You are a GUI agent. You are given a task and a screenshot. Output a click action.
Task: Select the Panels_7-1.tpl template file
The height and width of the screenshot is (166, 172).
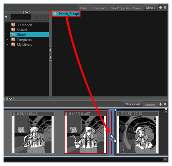pyautogui.click(x=66, y=14)
